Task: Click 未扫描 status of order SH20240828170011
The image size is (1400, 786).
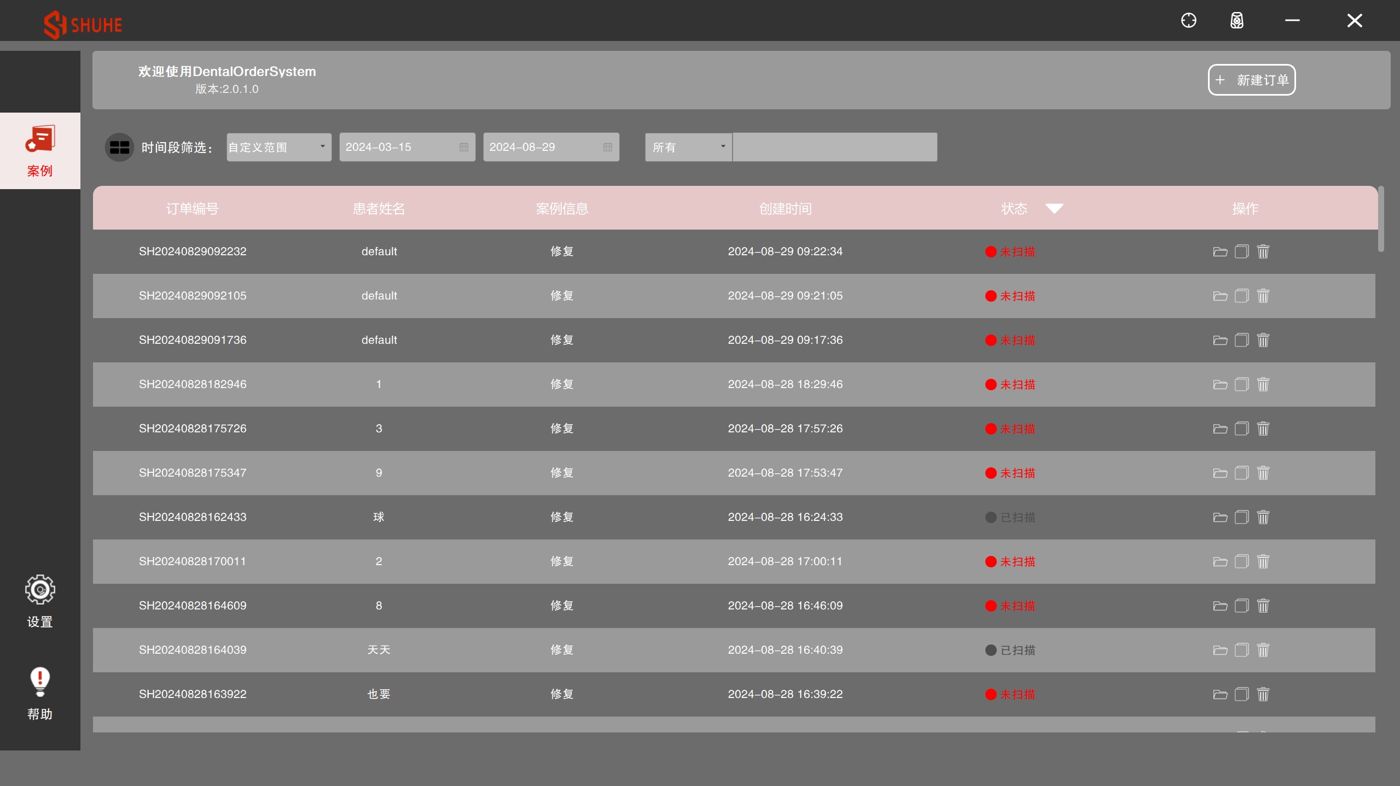Action: click(x=1010, y=561)
